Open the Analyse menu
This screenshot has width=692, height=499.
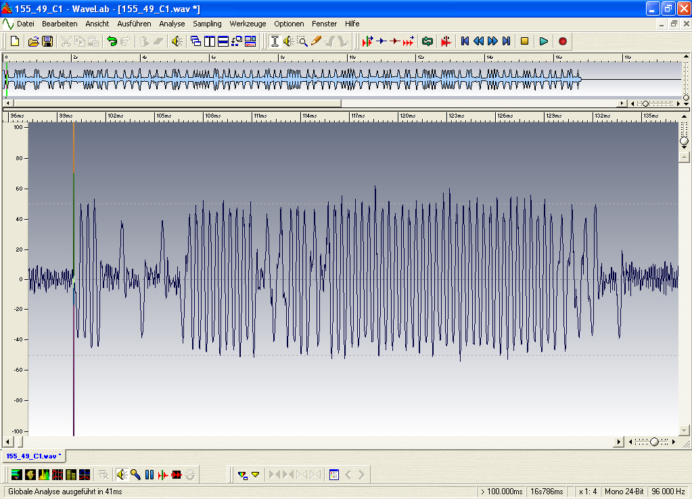(172, 24)
